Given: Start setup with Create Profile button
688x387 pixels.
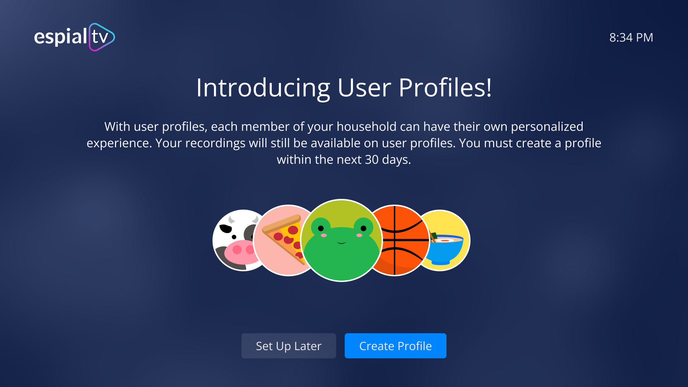Looking at the screenshot, I should coord(396,346).
